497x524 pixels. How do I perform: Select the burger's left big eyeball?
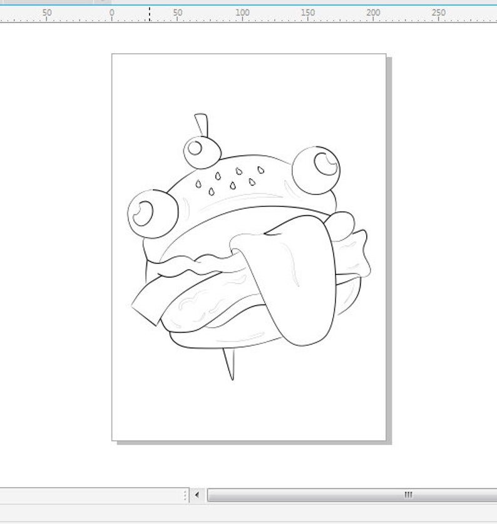[153, 214]
